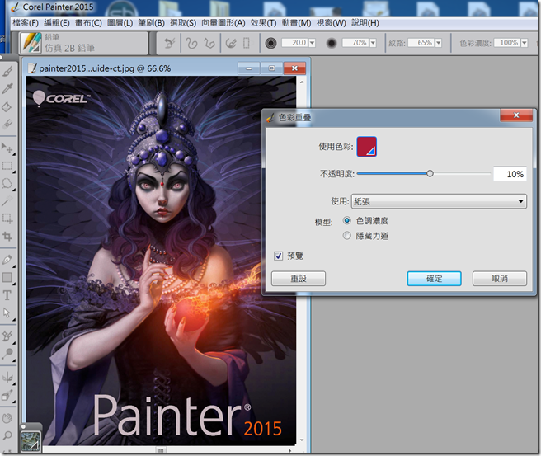The height and width of the screenshot is (456, 541).
Task: Click the 不透明度 slider handle
Action: click(x=430, y=173)
